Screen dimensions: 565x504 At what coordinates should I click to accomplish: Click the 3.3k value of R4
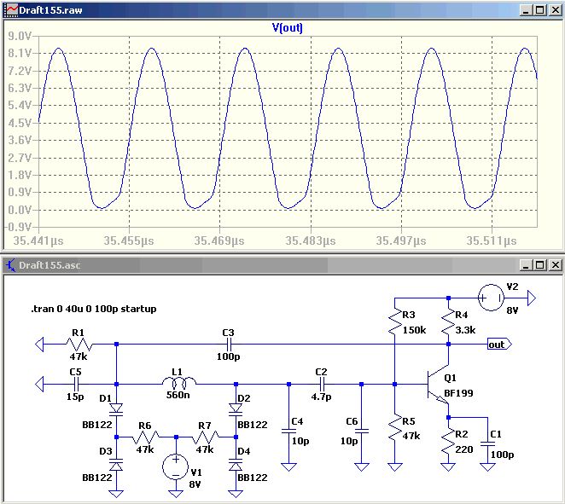(x=465, y=330)
